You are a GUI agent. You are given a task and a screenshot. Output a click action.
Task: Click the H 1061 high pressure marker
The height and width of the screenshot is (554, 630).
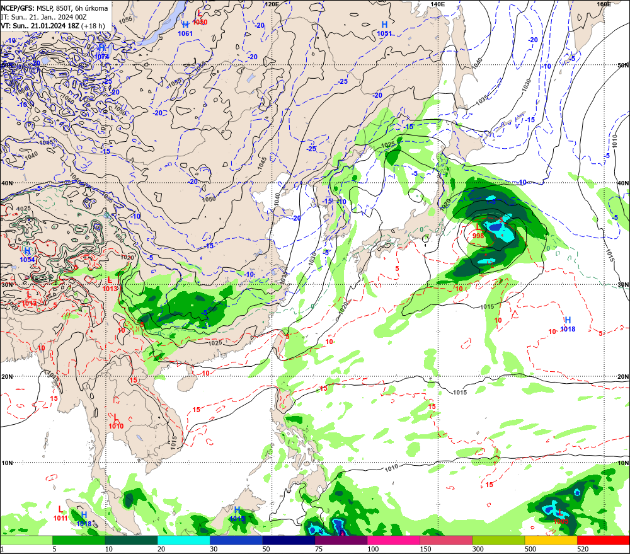[x=185, y=29]
